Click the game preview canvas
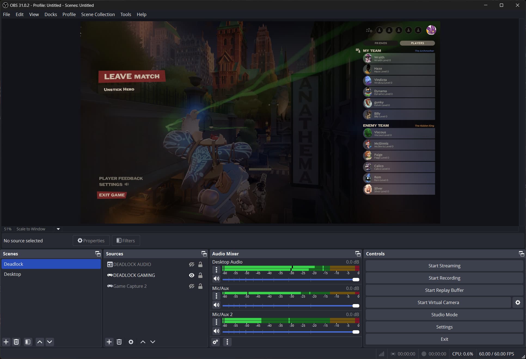This screenshot has width=526, height=359. point(260,122)
